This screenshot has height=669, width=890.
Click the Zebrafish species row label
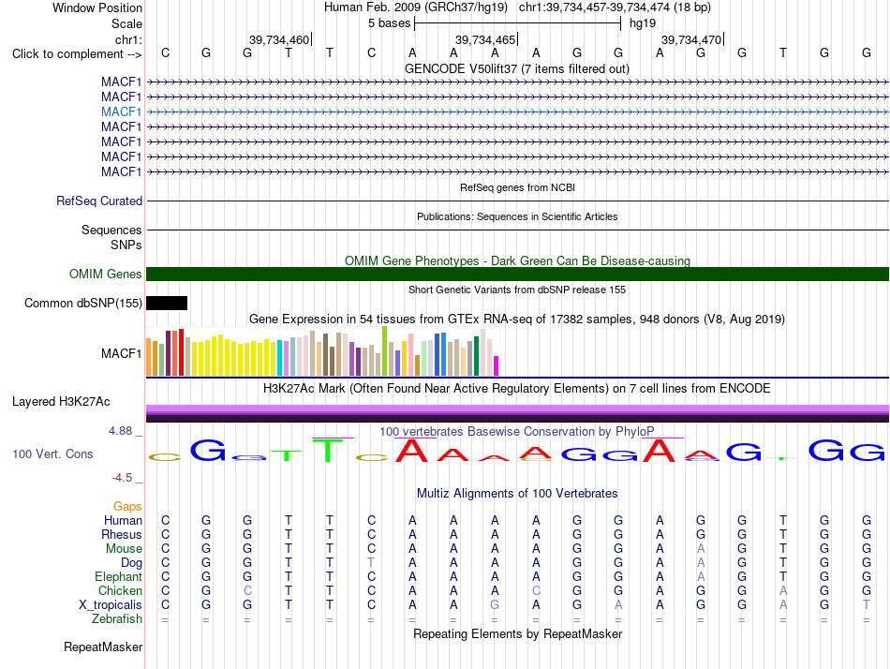coord(117,618)
